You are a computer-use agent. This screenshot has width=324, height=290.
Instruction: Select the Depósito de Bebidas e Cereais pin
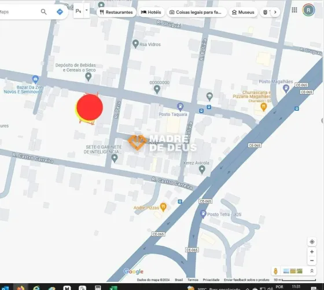pos(88,77)
